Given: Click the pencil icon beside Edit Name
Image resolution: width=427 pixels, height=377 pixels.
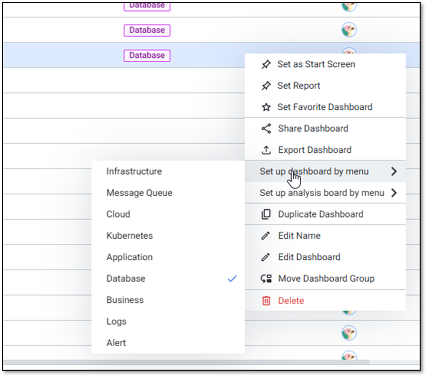Looking at the screenshot, I should click(x=266, y=236).
